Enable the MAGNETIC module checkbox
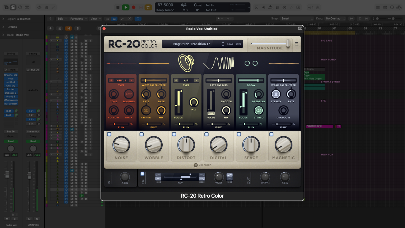This screenshot has width=405, height=228. pyautogui.click(x=271, y=134)
